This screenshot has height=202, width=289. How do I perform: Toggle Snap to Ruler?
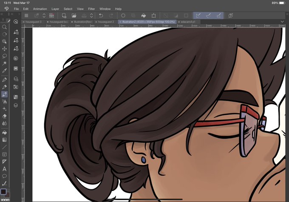198,15
